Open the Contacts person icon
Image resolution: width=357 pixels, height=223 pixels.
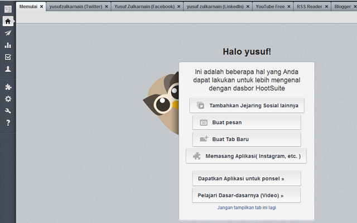pyautogui.click(x=8, y=69)
